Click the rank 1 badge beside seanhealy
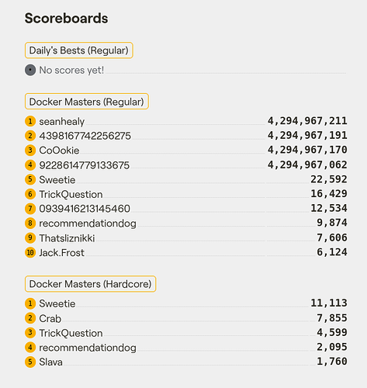This screenshot has height=388, width=367. click(30, 121)
